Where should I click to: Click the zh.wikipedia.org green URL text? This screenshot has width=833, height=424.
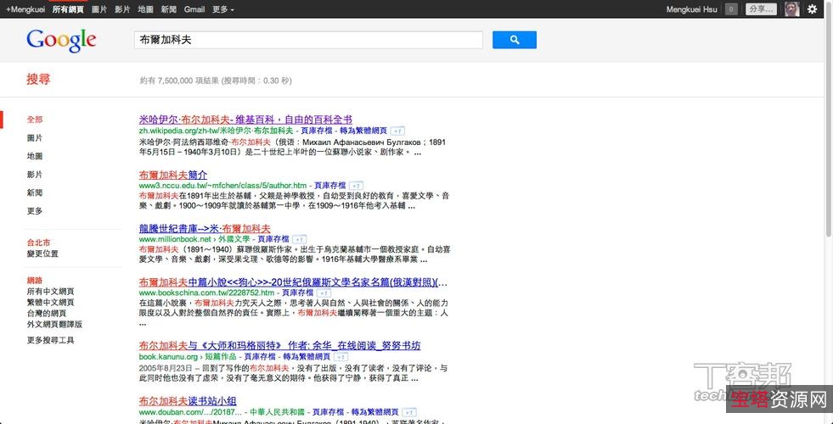coord(217,131)
